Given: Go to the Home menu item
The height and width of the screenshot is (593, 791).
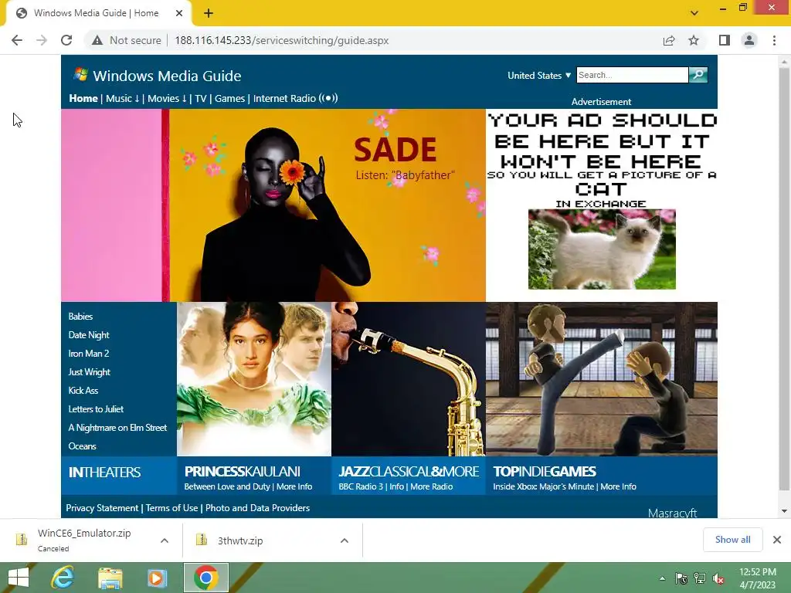Looking at the screenshot, I should 83,98.
